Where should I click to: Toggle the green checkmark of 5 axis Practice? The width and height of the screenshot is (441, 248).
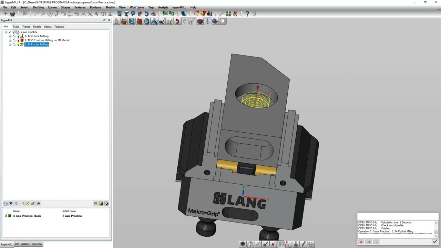coord(10,32)
